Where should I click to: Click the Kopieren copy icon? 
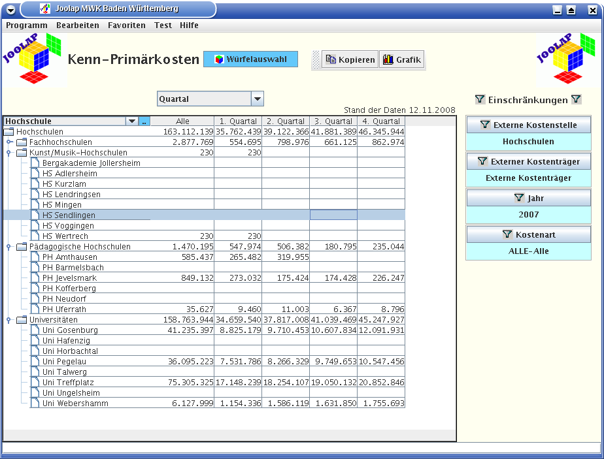tap(331, 59)
